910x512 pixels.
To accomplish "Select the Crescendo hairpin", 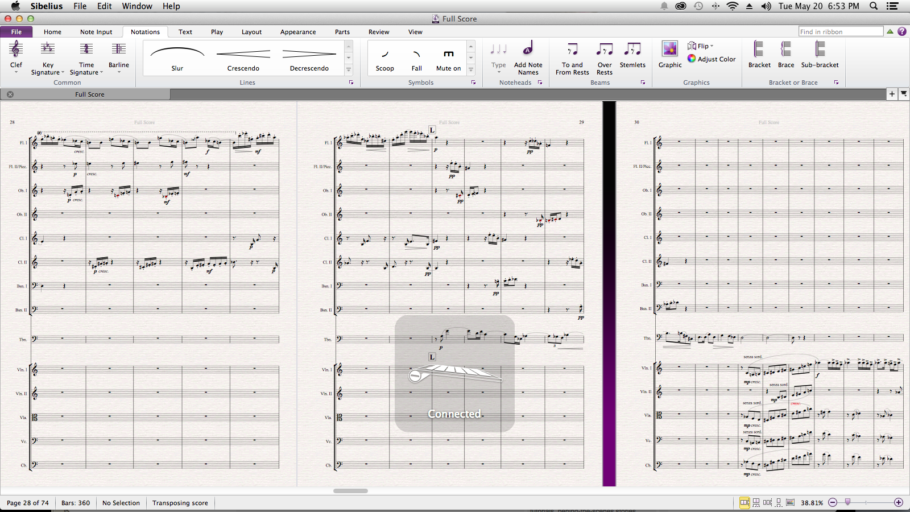I will coord(243,57).
